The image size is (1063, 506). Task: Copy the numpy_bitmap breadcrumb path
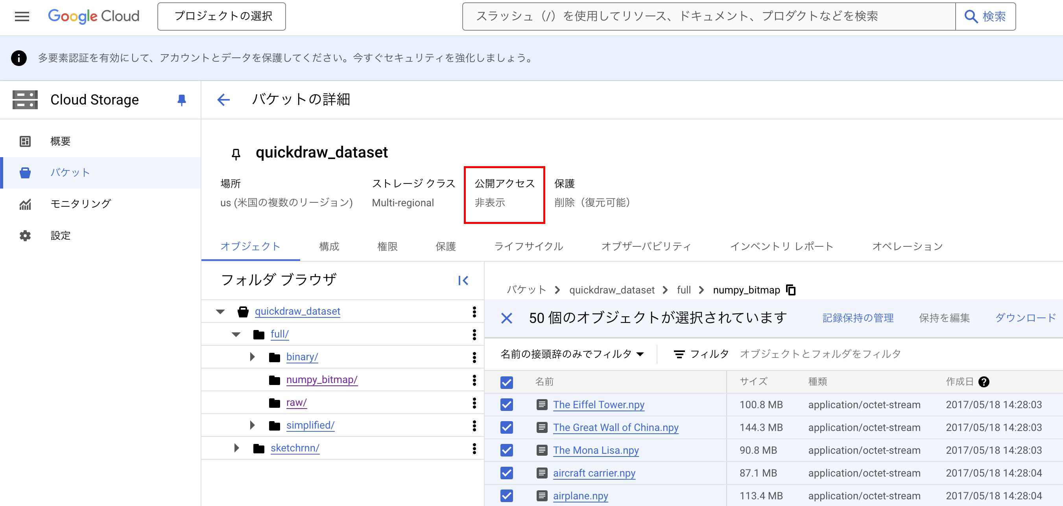point(791,290)
